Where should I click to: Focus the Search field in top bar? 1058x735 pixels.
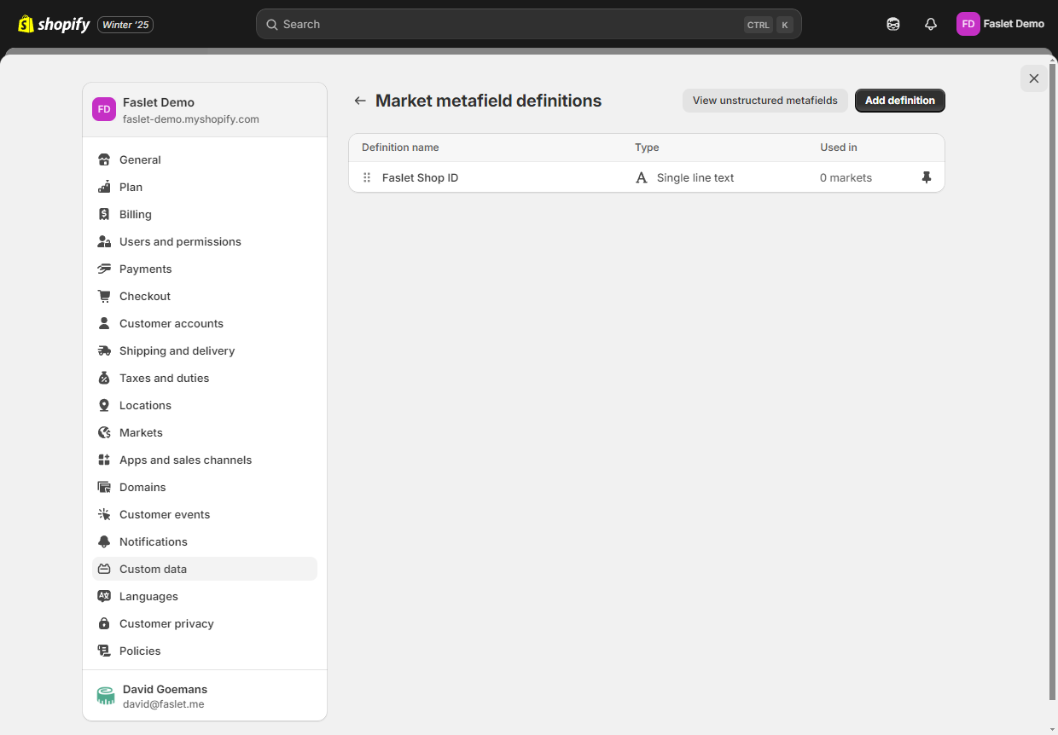529,24
